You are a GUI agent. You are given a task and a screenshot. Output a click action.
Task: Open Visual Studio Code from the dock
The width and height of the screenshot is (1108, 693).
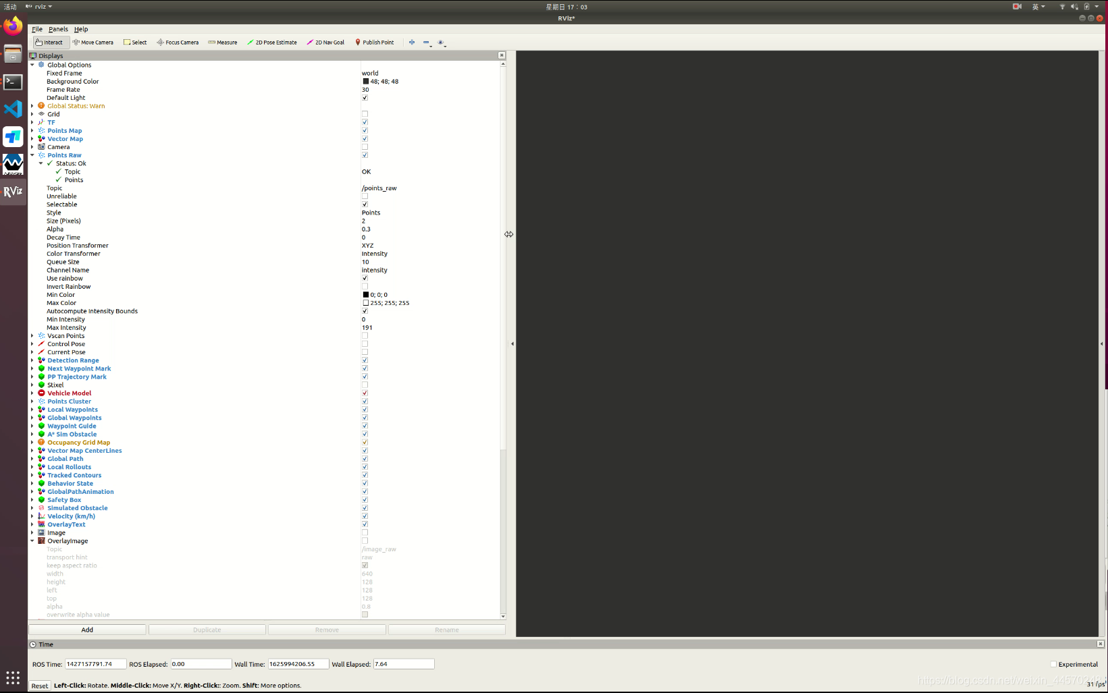pos(13,109)
